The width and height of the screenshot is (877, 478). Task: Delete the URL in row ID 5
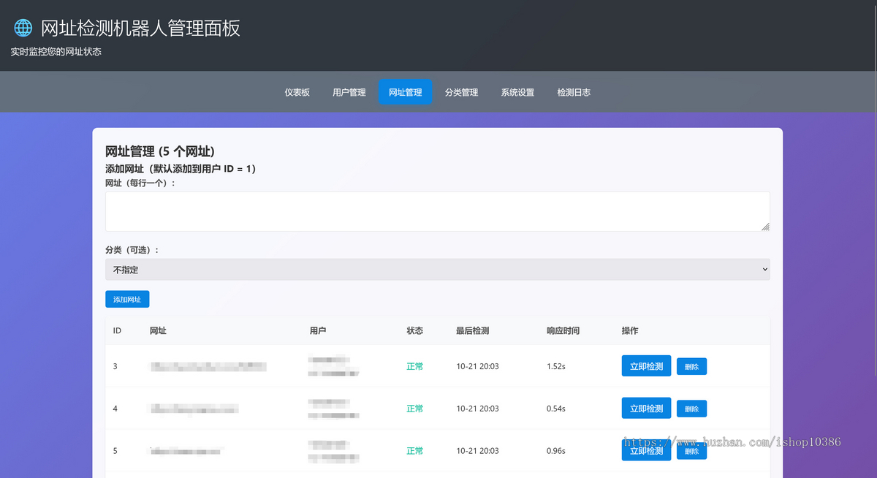click(692, 452)
